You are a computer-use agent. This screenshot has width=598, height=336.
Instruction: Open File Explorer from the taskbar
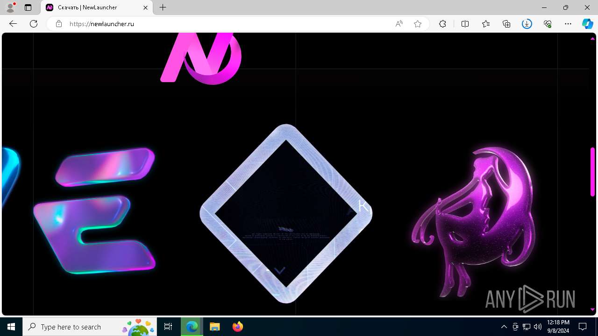pyautogui.click(x=214, y=327)
